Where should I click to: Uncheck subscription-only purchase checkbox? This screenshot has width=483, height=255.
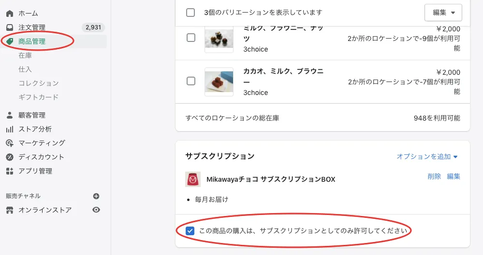tap(190, 231)
